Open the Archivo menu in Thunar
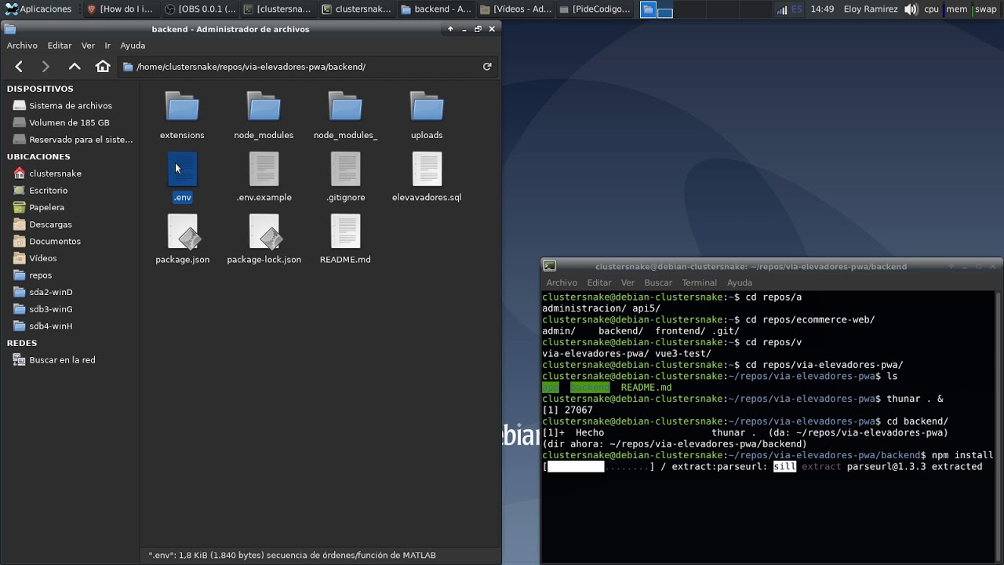The height and width of the screenshot is (565, 1004). pyautogui.click(x=22, y=46)
